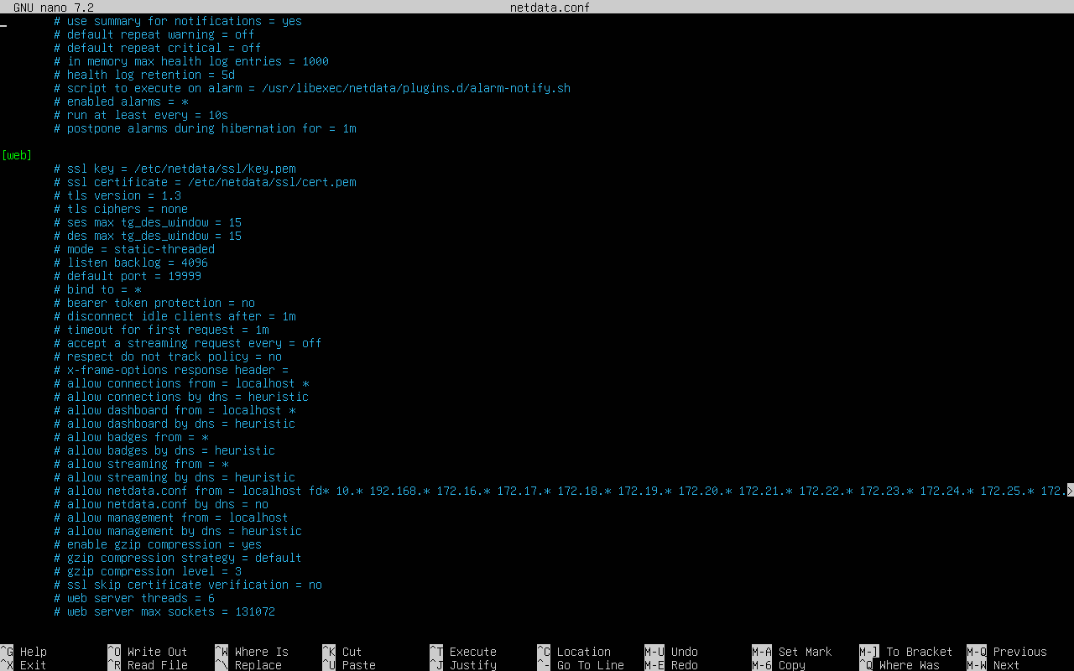Screen dimensions: 1074x671
Task: Click the ^O Write Out shortcut
Action: click(148, 652)
